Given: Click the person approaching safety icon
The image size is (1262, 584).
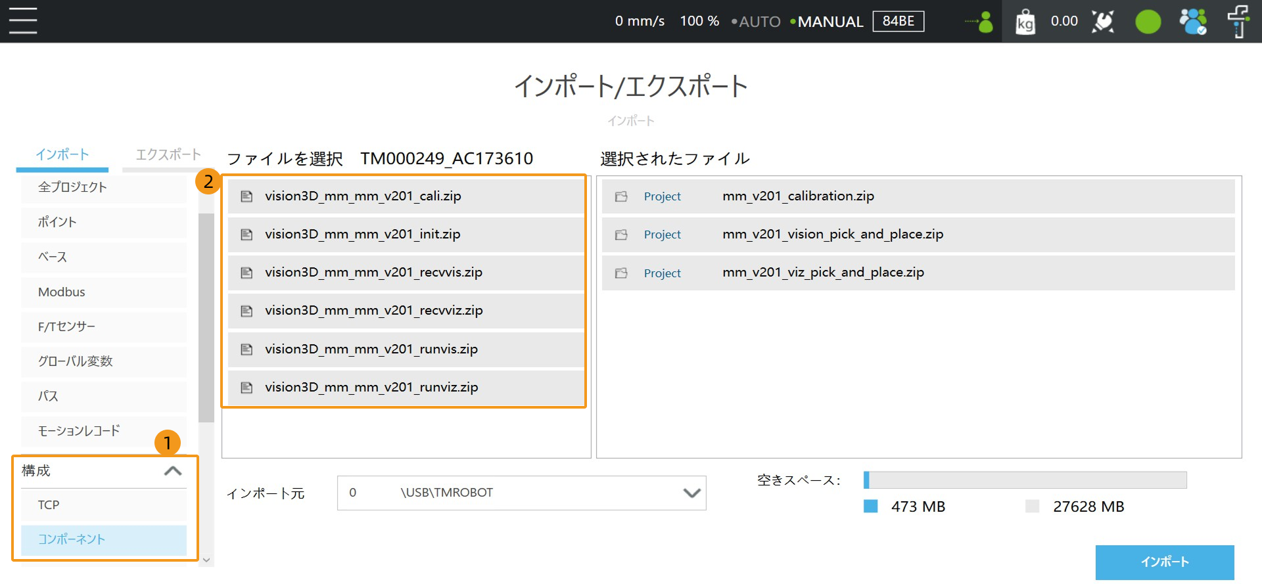Looking at the screenshot, I should point(980,22).
